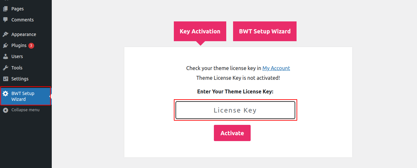Switch to the Key Activation tab
Image resolution: width=417 pixels, height=168 pixels.
[x=200, y=31]
